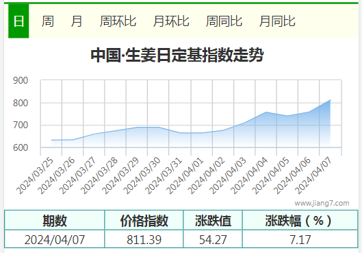Click the 7.17 percent change cell
Screen dimensions: 362x253
tap(300, 239)
